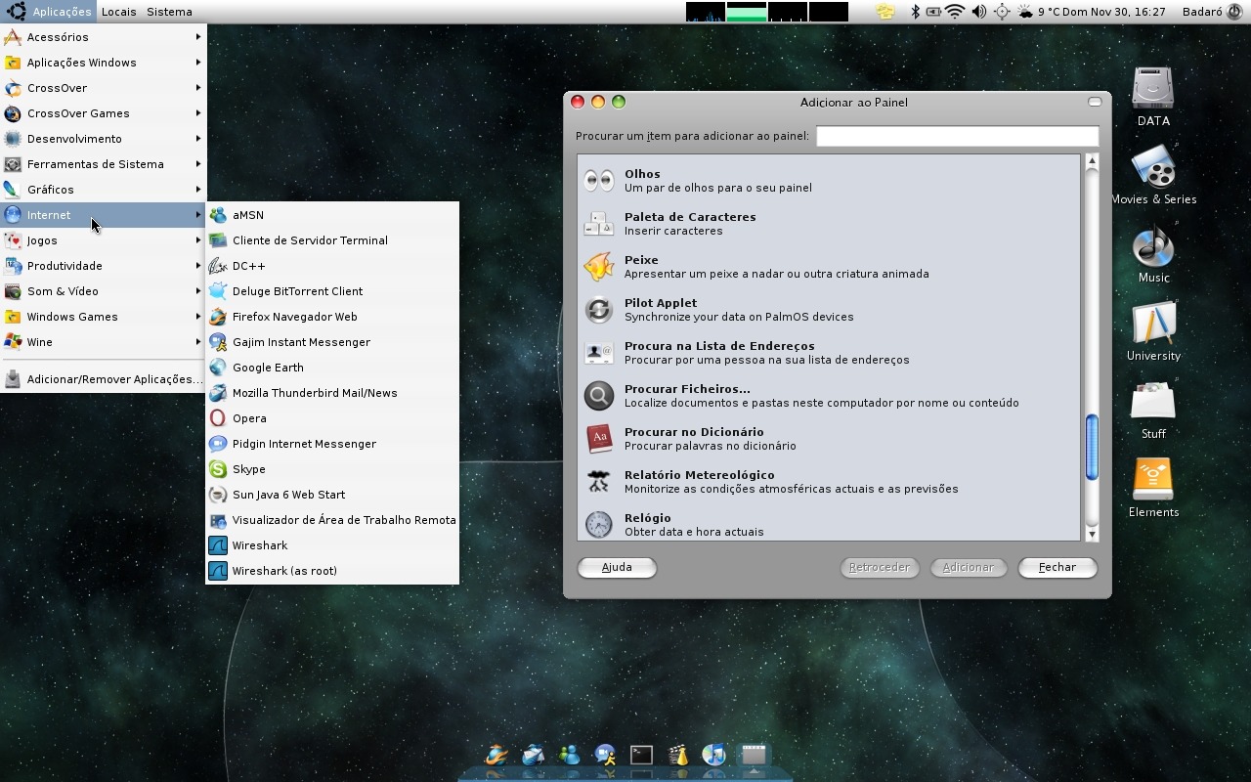Click the Ajuda button
The height and width of the screenshot is (782, 1251).
coord(617,568)
